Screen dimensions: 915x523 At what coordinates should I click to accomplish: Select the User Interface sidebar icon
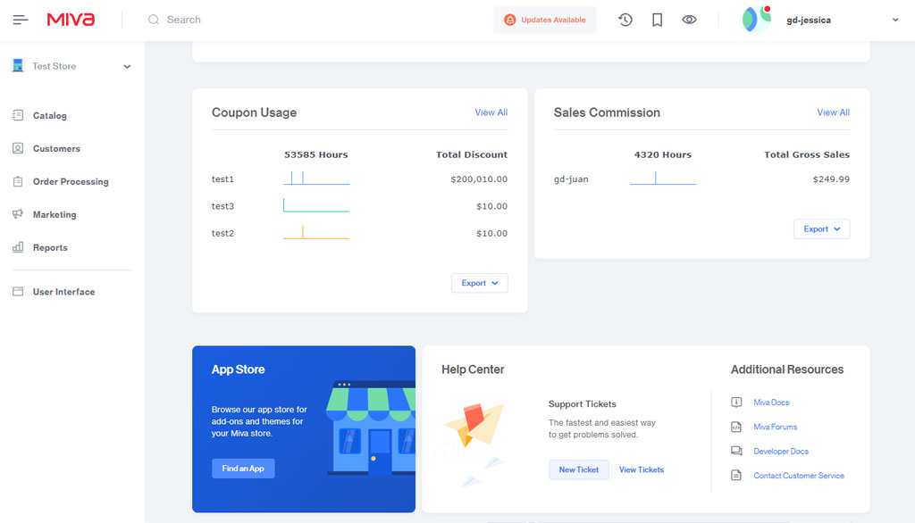coord(19,291)
